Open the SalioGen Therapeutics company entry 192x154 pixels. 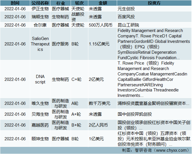(x=40, y=44)
